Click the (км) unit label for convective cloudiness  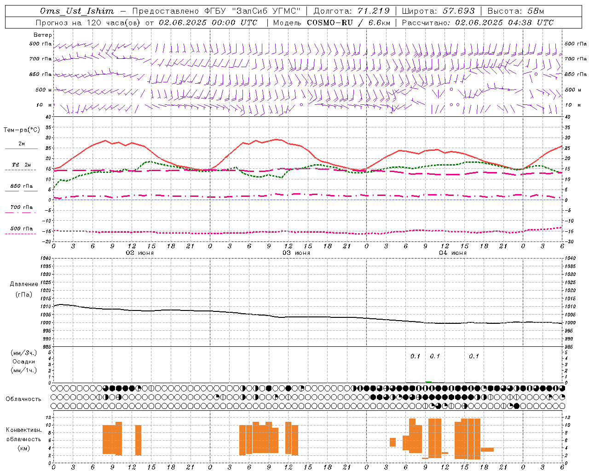coord(24,448)
